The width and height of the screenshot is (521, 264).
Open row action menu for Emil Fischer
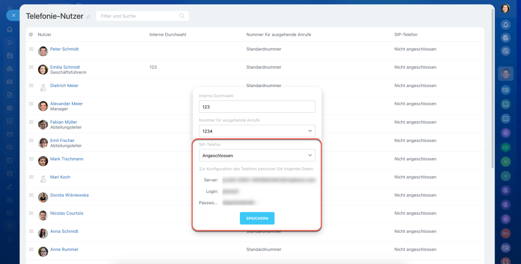pos(31,140)
